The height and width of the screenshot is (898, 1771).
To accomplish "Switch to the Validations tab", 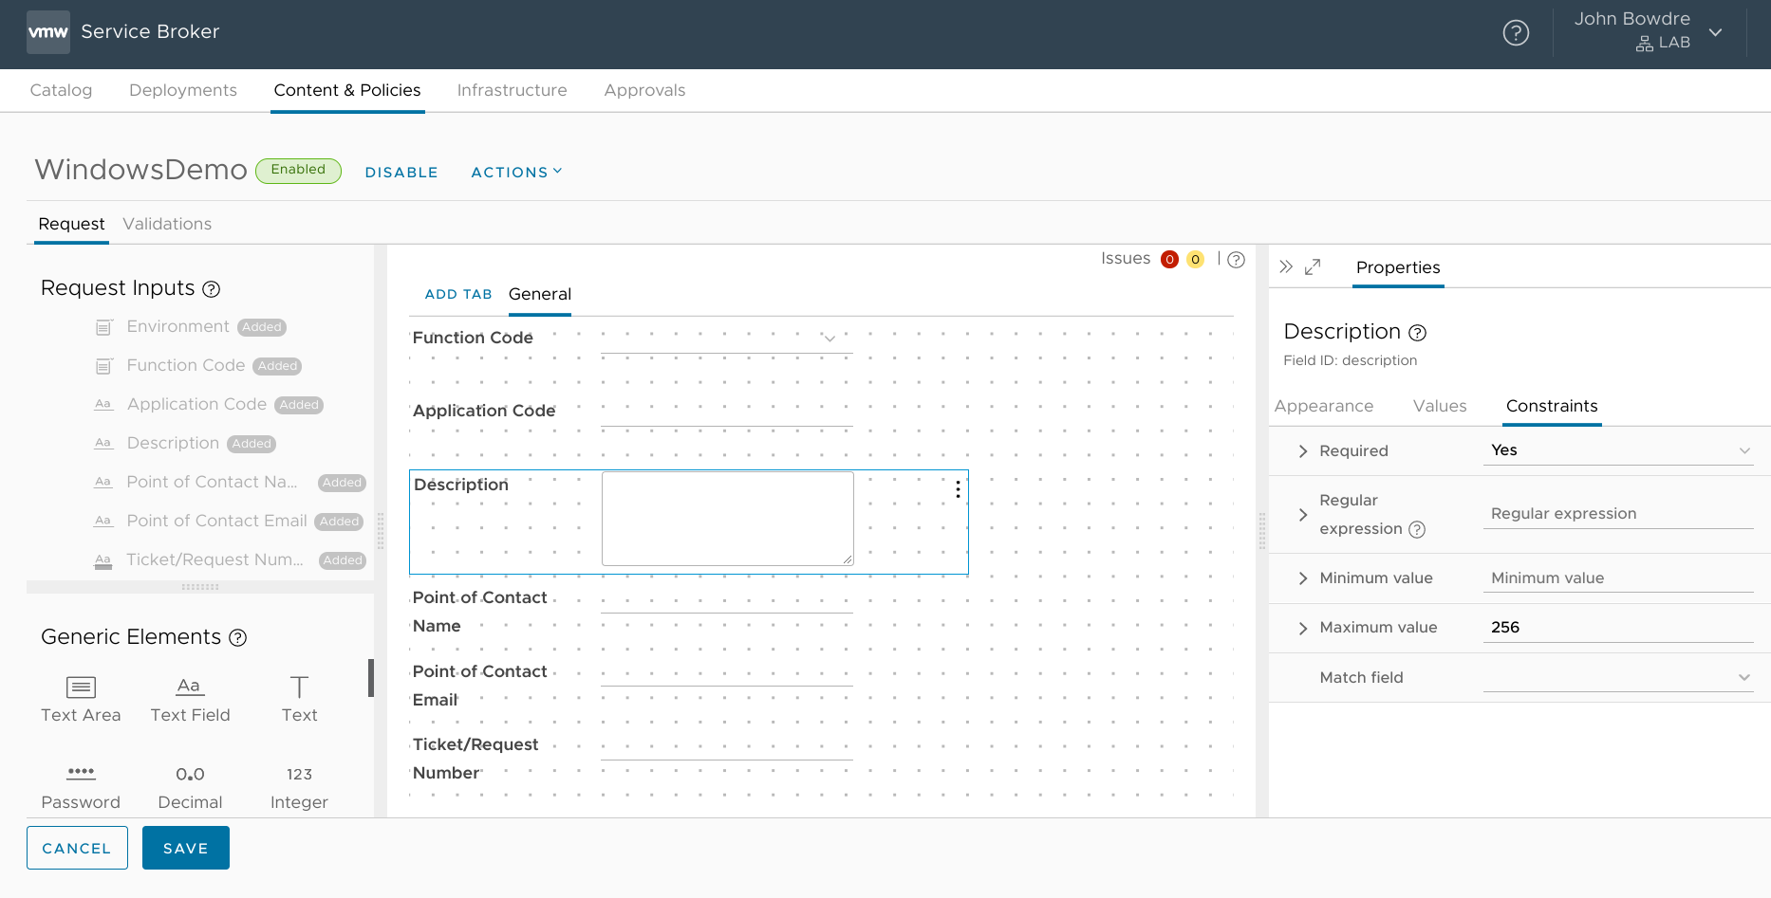I will click(167, 224).
